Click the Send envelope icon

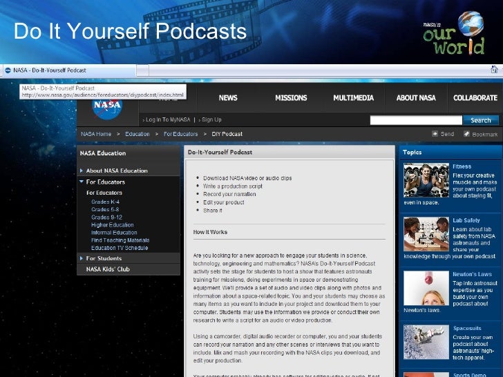(x=435, y=134)
